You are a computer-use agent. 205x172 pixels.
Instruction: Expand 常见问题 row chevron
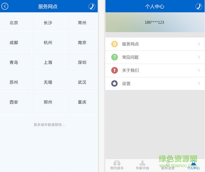coord(199,57)
